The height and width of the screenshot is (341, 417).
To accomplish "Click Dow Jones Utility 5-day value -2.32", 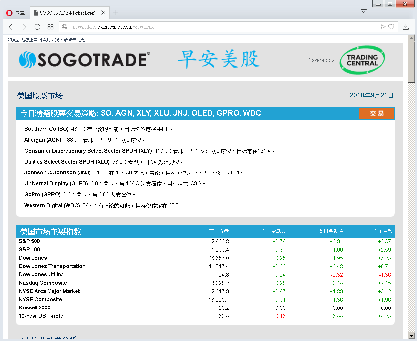I will point(337,275).
